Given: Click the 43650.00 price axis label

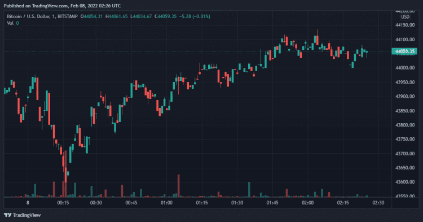Looking at the screenshot, I should [x=405, y=168].
